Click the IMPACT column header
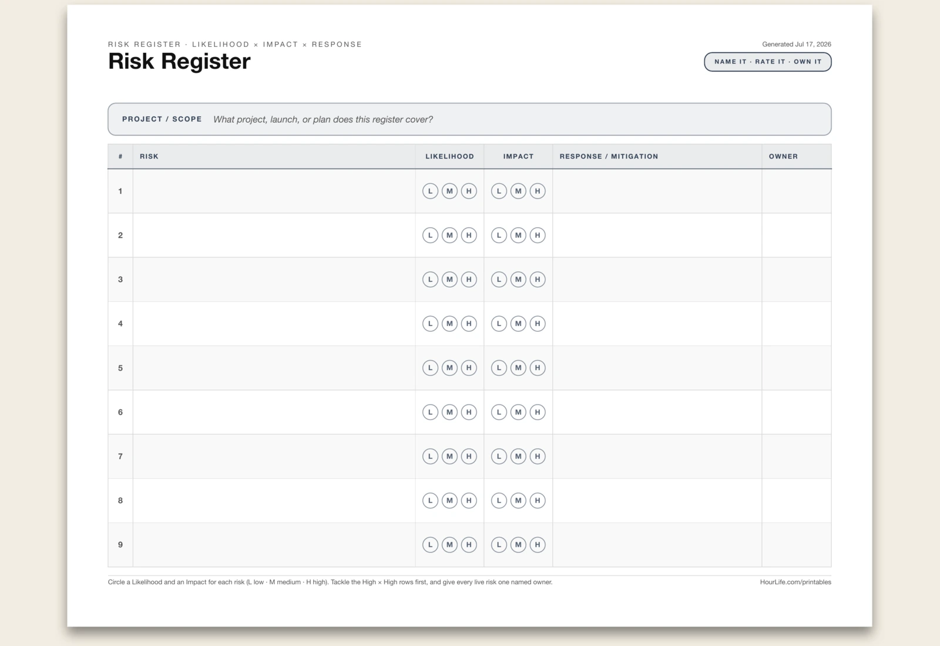The width and height of the screenshot is (940, 646). pos(518,156)
